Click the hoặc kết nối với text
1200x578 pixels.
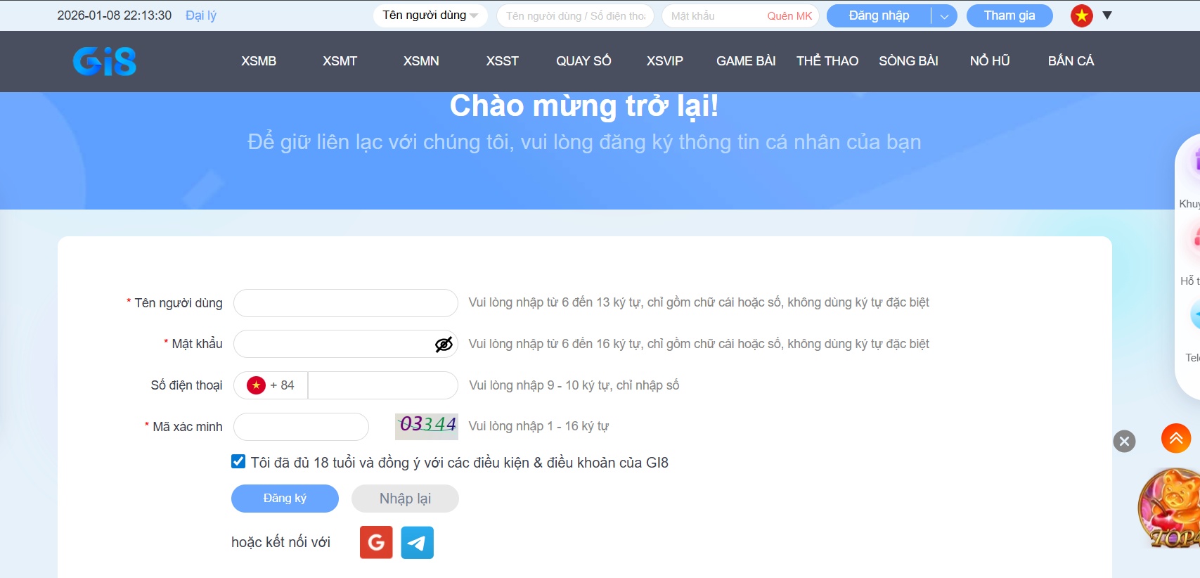tap(280, 542)
